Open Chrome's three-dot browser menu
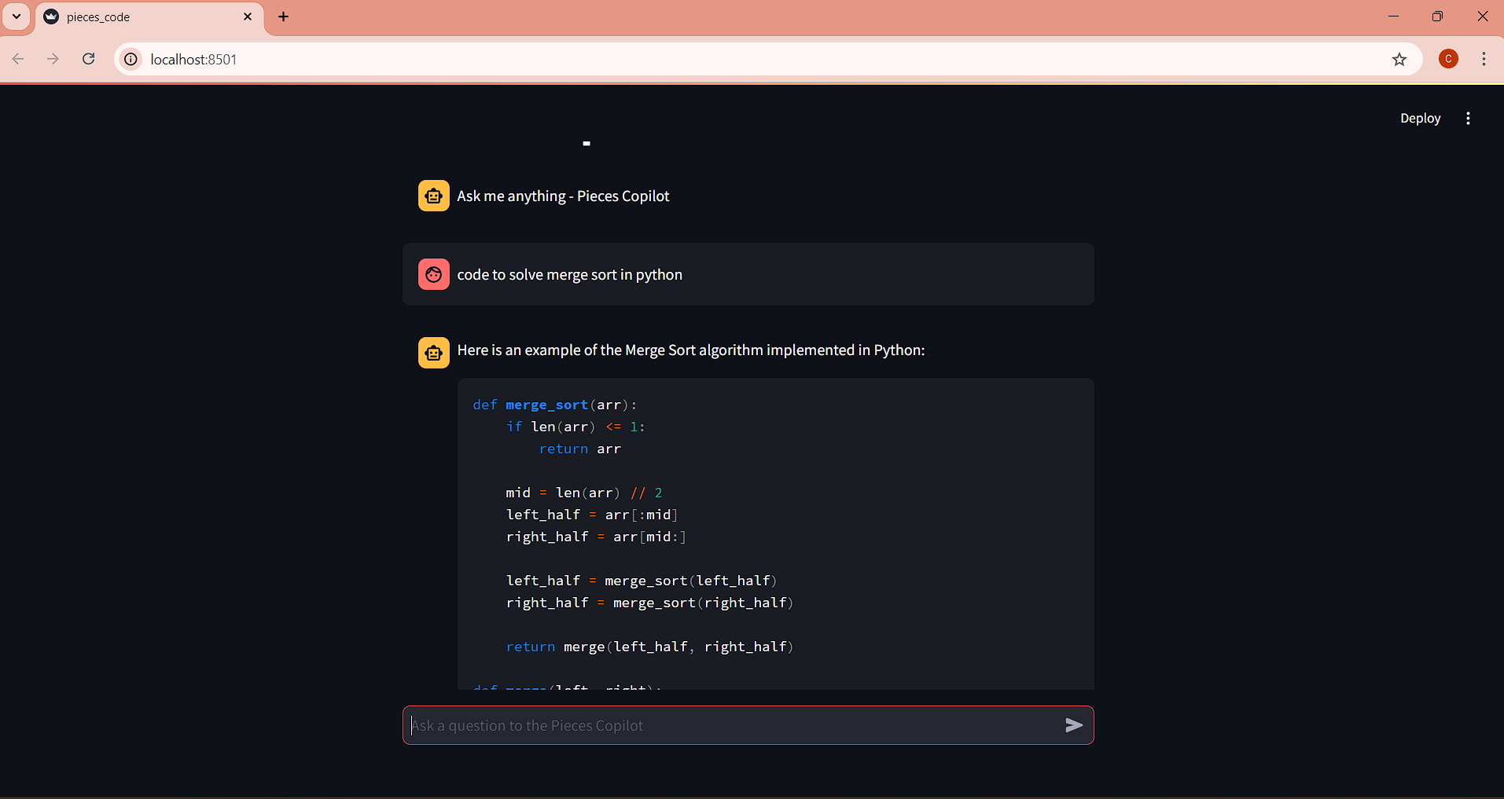This screenshot has height=799, width=1504. click(x=1484, y=59)
